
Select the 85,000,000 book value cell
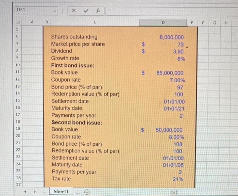point(170,73)
